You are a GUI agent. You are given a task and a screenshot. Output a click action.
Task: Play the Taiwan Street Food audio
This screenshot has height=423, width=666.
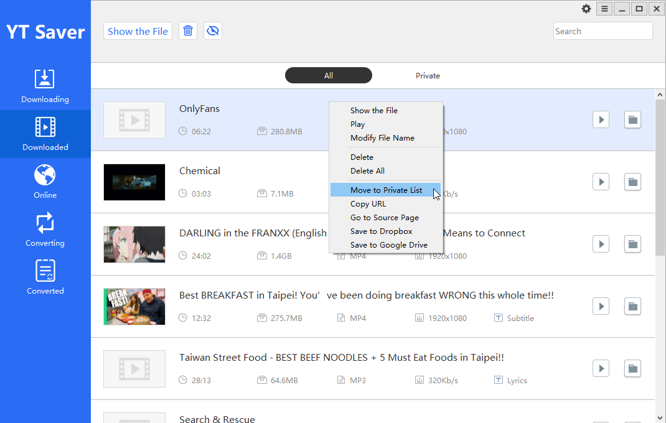click(x=601, y=369)
